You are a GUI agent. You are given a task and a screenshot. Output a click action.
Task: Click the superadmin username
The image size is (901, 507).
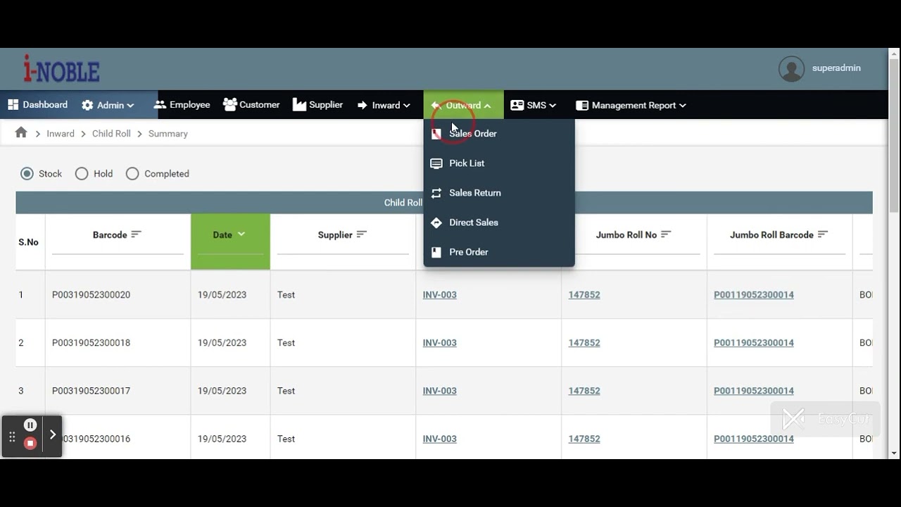pyautogui.click(x=836, y=68)
